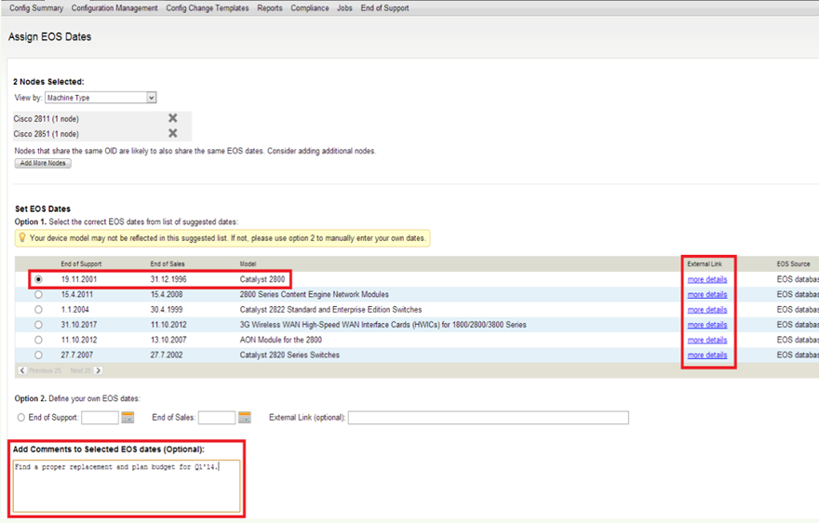Screen dimensions: 819x523
Task: Open more details link for Catalyst 2800
Action: pyautogui.click(x=707, y=279)
